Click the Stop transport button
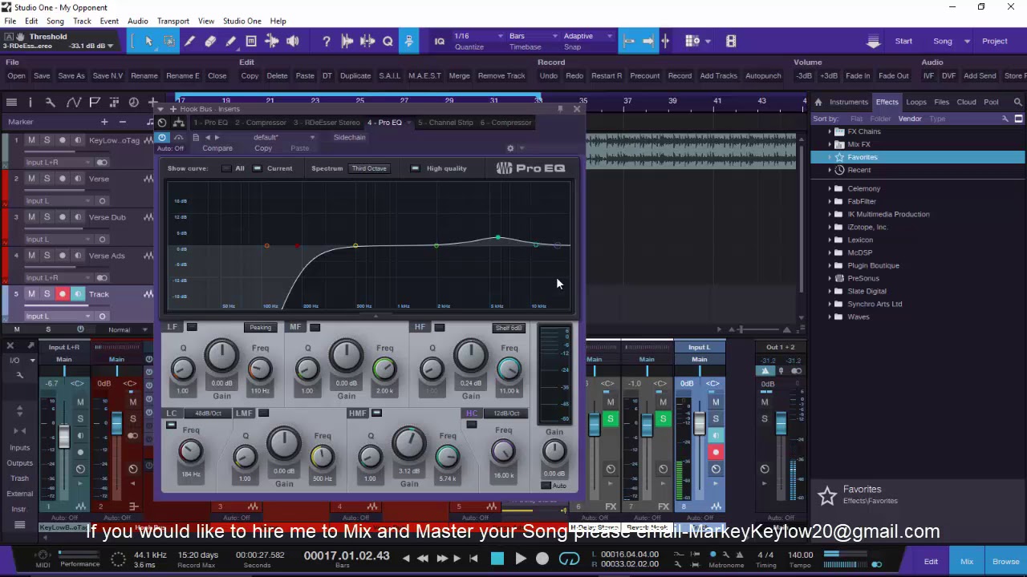The width and height of the screenshot is (1027, 577). (497, 559)
